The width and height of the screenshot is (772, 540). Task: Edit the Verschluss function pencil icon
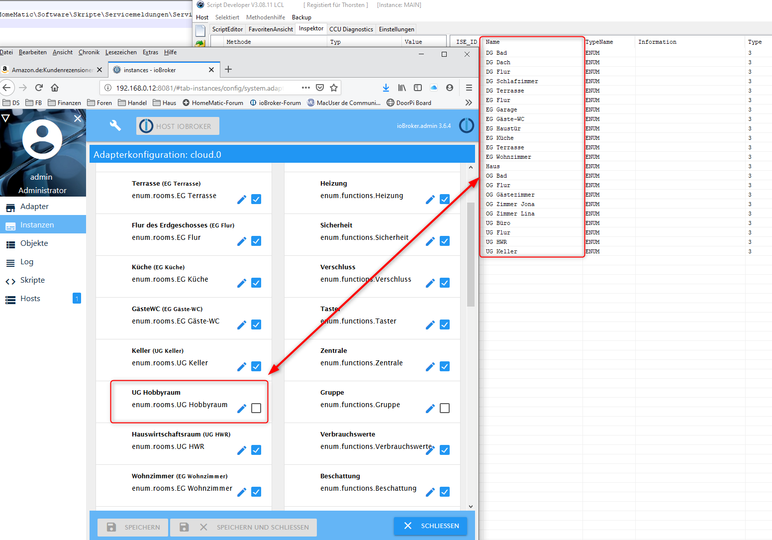point(430,283)
